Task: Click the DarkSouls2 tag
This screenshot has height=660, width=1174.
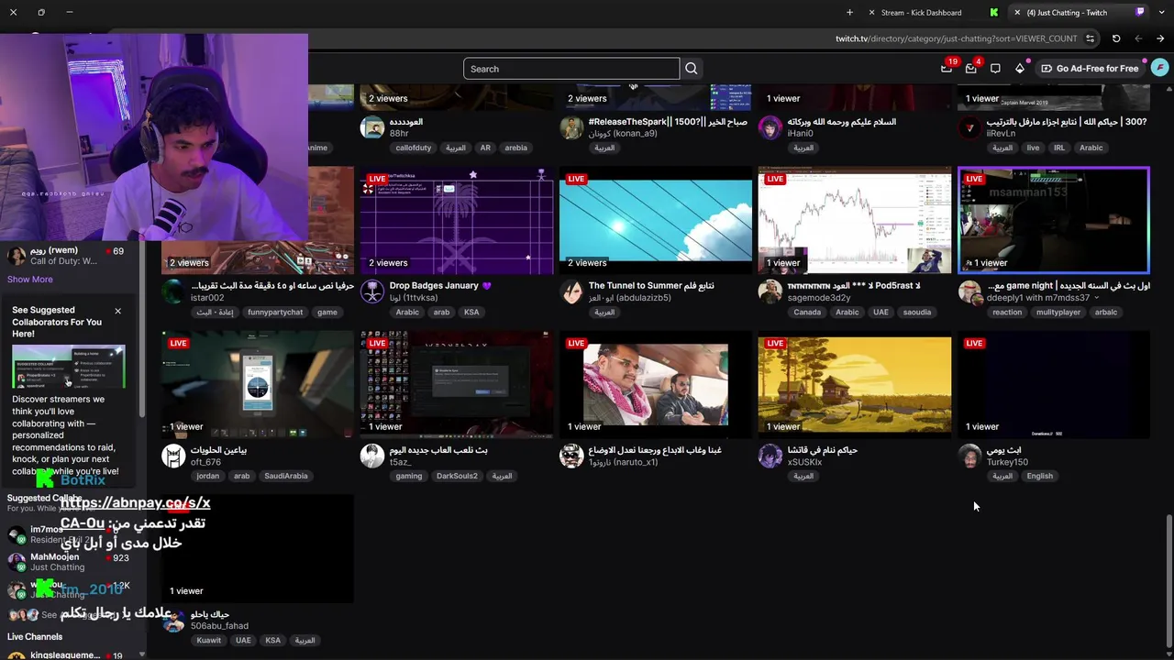Action: 457,477
